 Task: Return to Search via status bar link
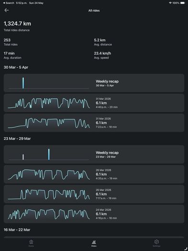pos(9,3)
